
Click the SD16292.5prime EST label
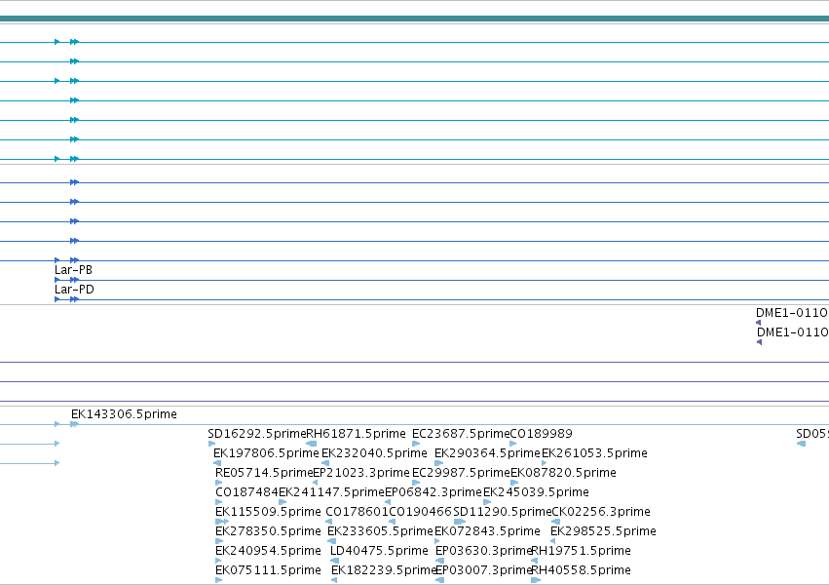pyautogui.click(x=257, y=434)
